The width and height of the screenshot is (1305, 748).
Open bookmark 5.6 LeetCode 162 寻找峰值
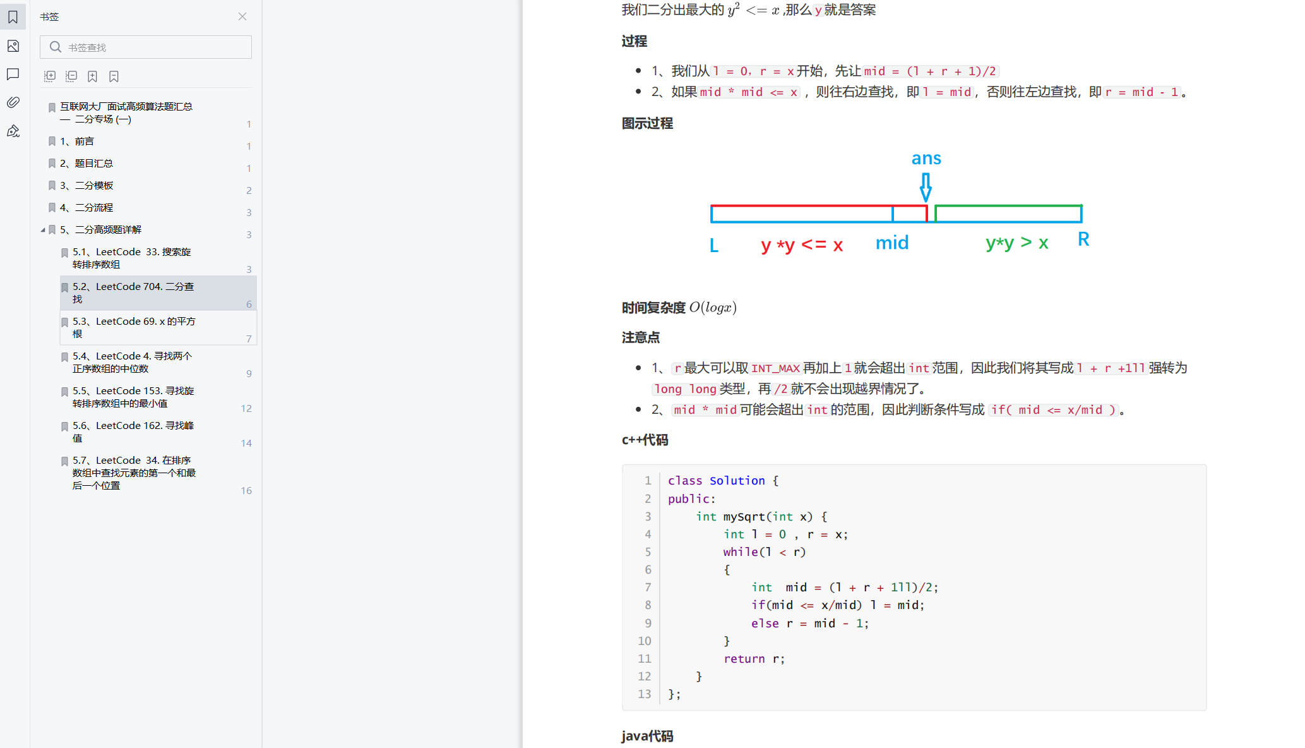(133, 431)
